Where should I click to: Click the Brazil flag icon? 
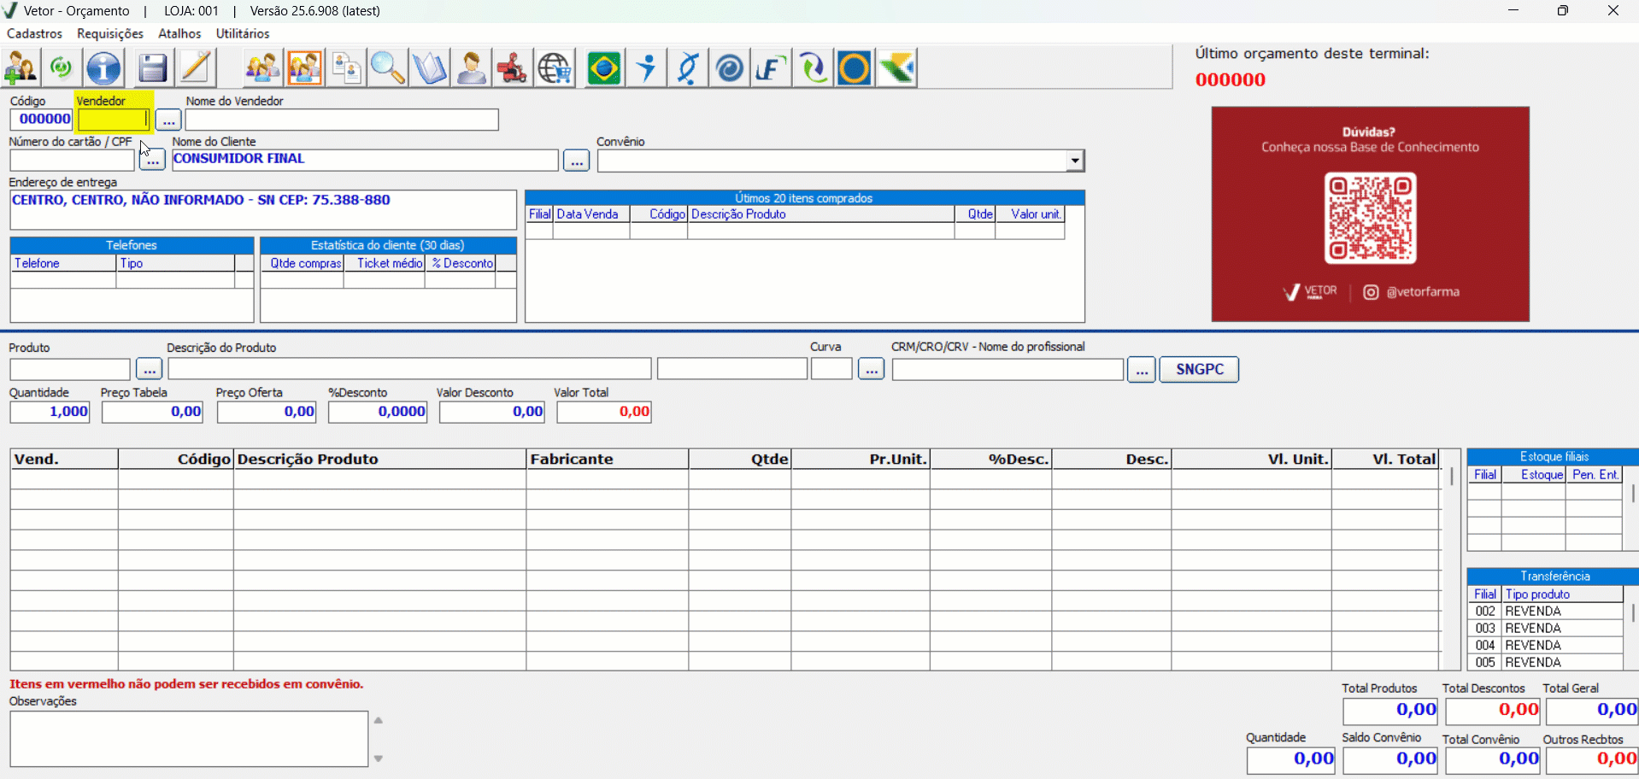604,68
